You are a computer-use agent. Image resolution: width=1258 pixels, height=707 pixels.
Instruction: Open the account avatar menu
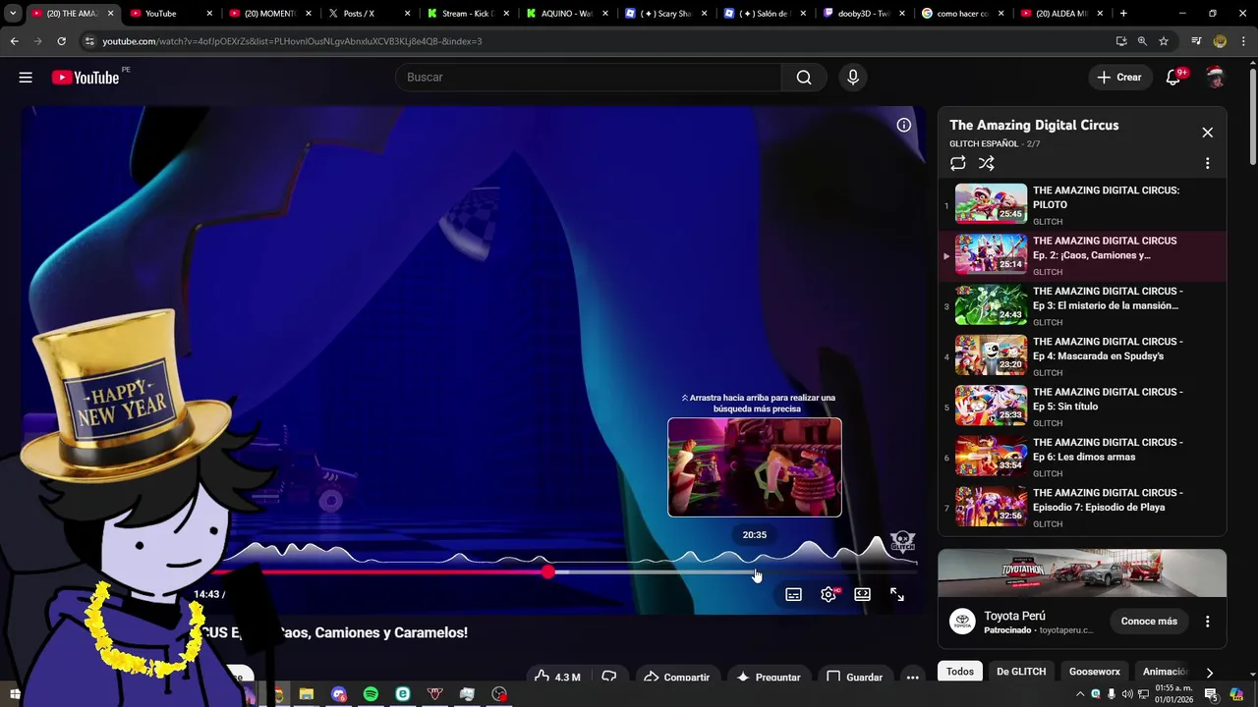[x=1216, y=78]
